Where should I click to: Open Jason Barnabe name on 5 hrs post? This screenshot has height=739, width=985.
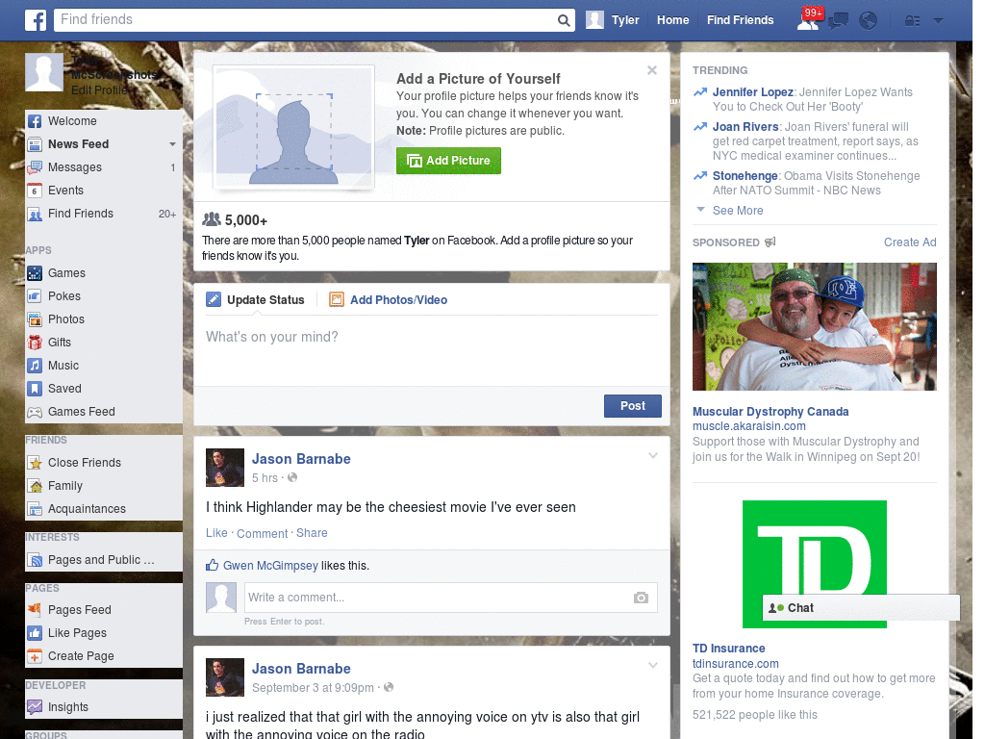pos(301,459)
